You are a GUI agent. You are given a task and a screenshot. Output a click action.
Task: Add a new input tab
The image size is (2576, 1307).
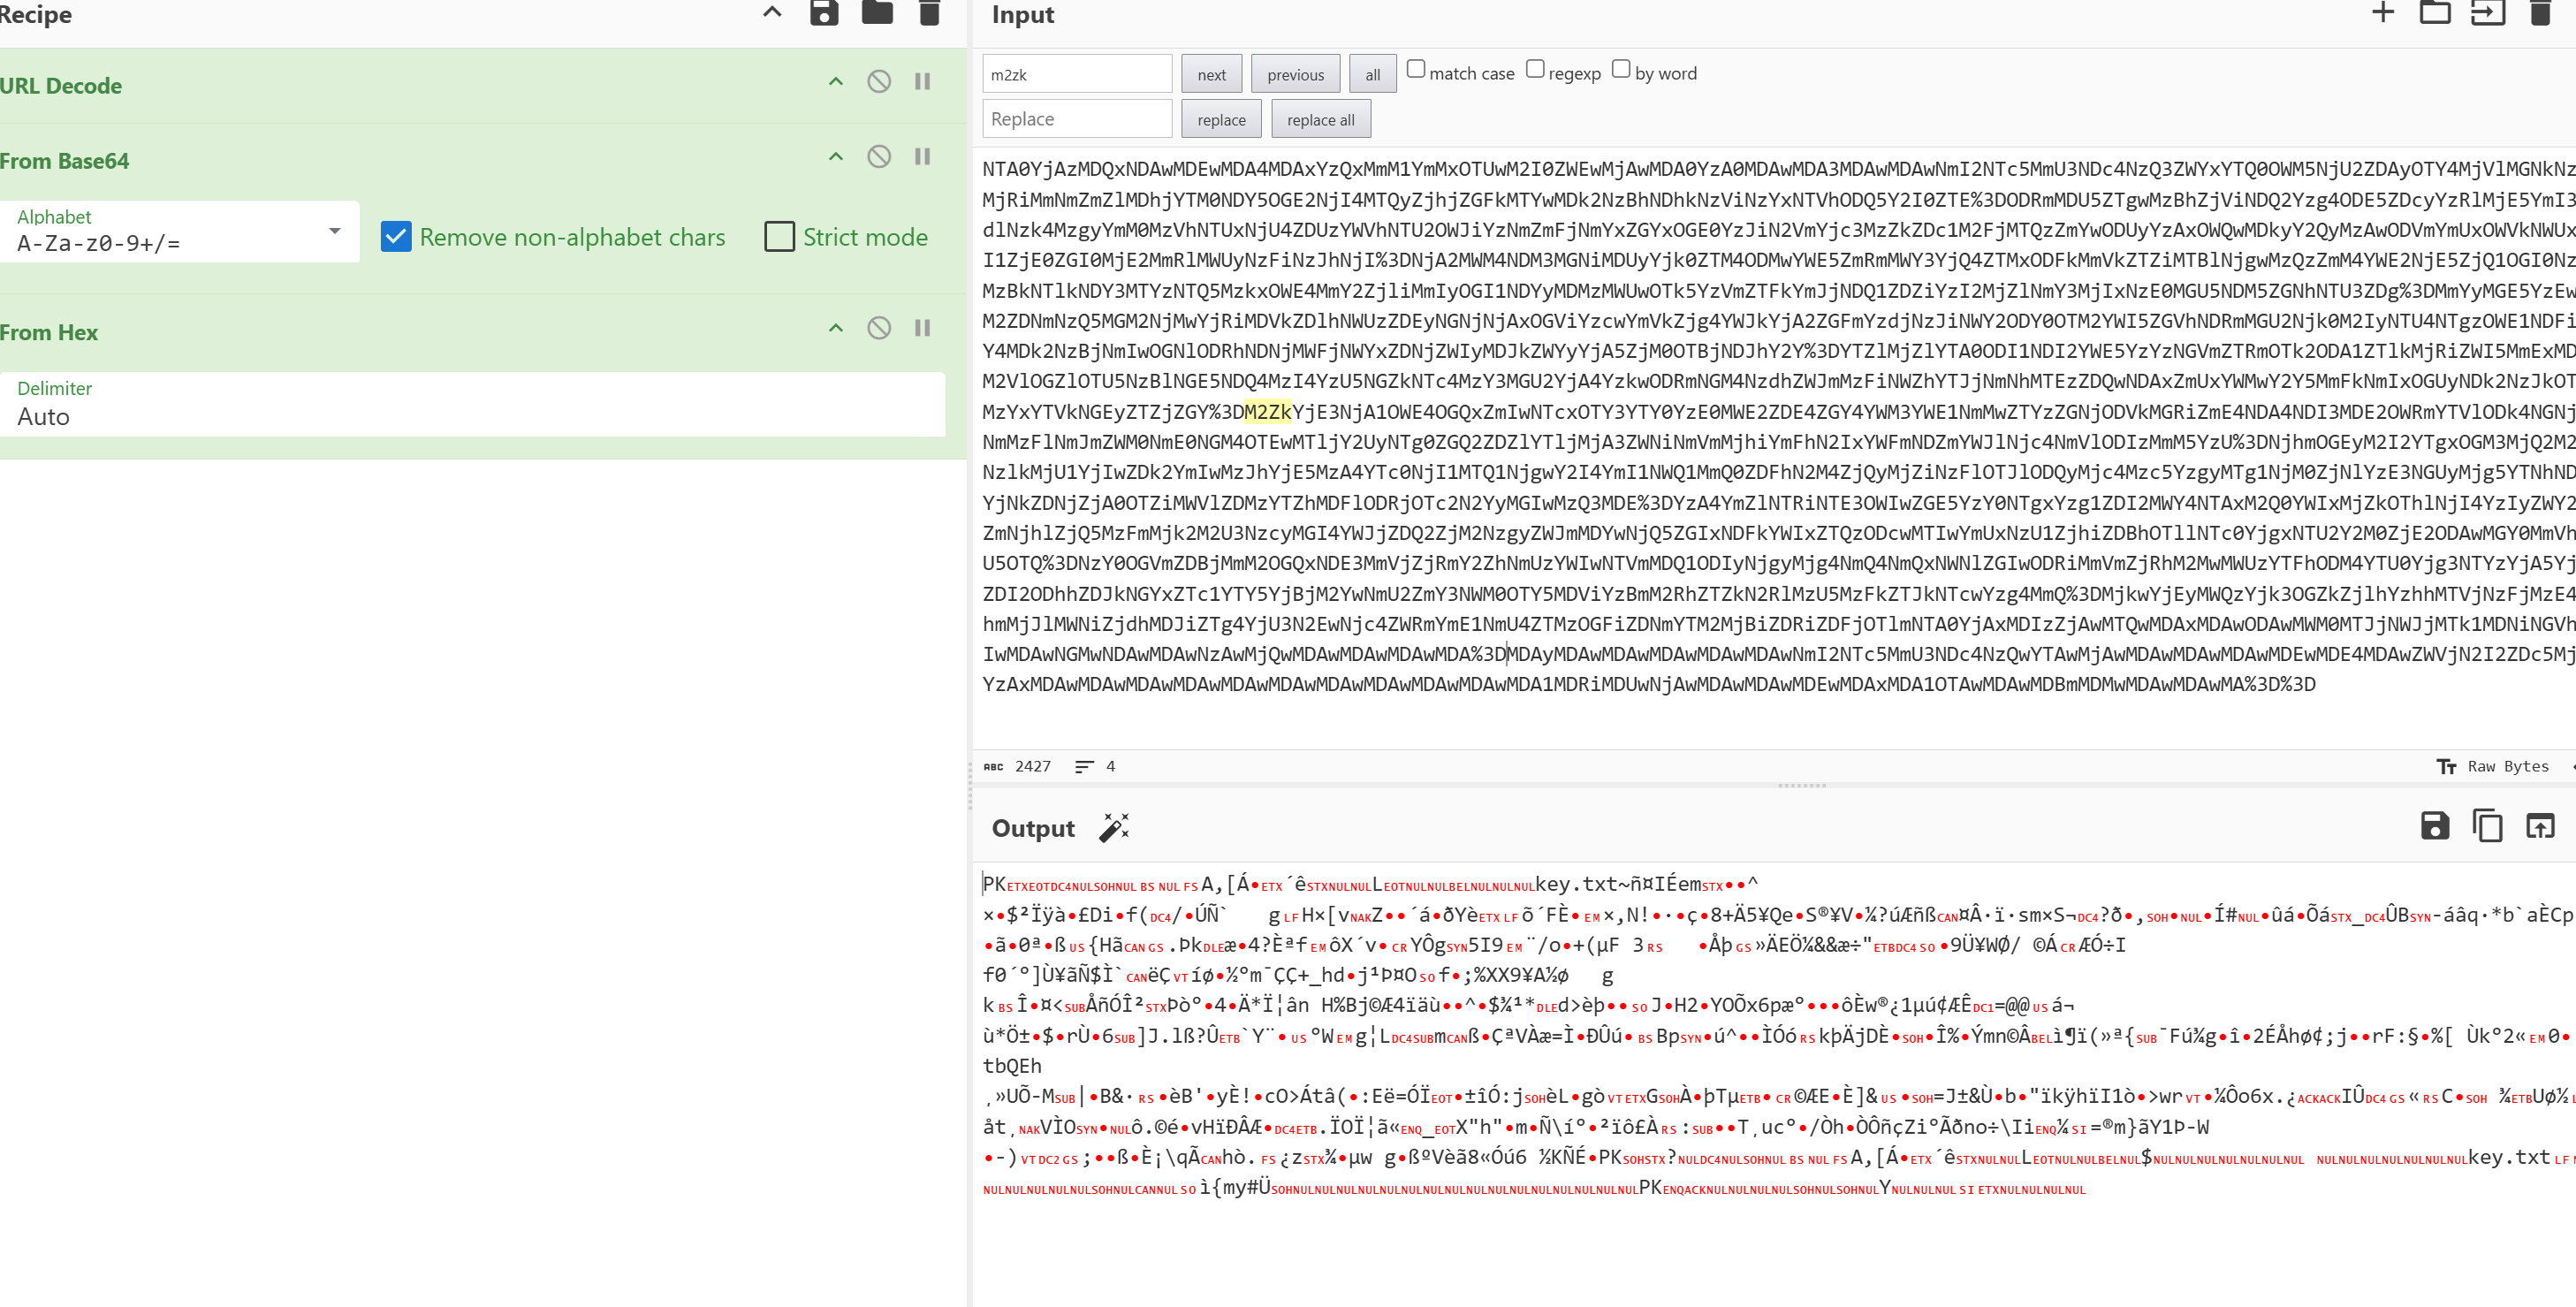click(2383, 13)
